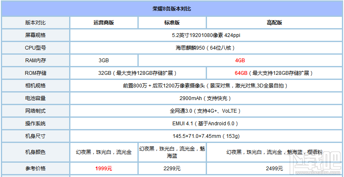344x177 pixels.
Task: Click the 2900mAh battery text
Action: [206, 98]
